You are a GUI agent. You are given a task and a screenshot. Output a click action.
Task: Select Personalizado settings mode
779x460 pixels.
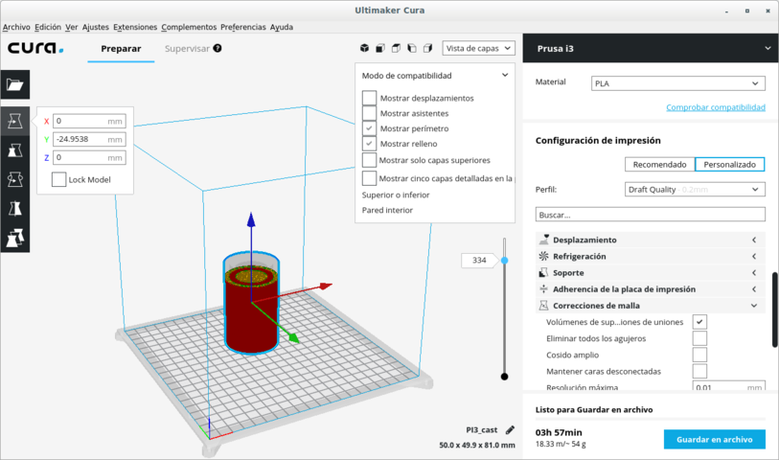point(729,164)
